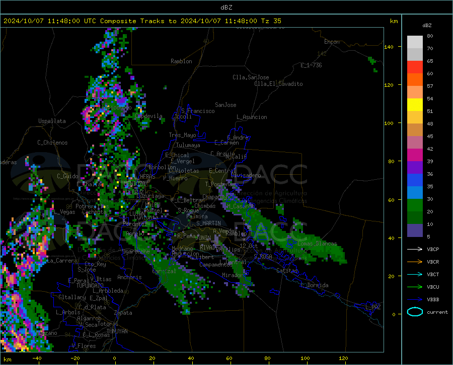Image resolution: width=453 pixels, height=365 pixels.
Task: Click the Luzuriaga label
Action: point(150,196)
